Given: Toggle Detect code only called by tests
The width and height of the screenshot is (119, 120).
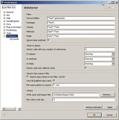Looking at the screenshot, I should tap(86, 68).
